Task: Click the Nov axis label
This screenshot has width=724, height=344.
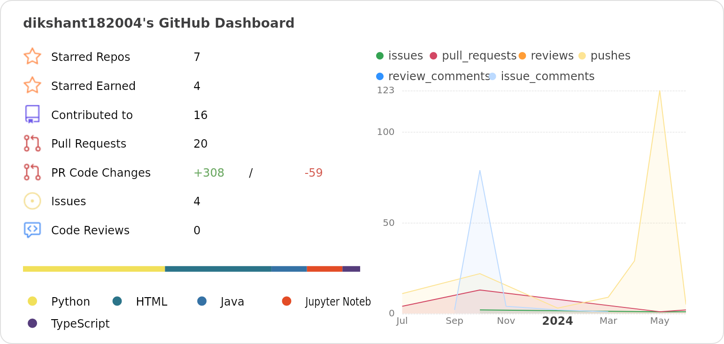Action: tap(506, 321)
